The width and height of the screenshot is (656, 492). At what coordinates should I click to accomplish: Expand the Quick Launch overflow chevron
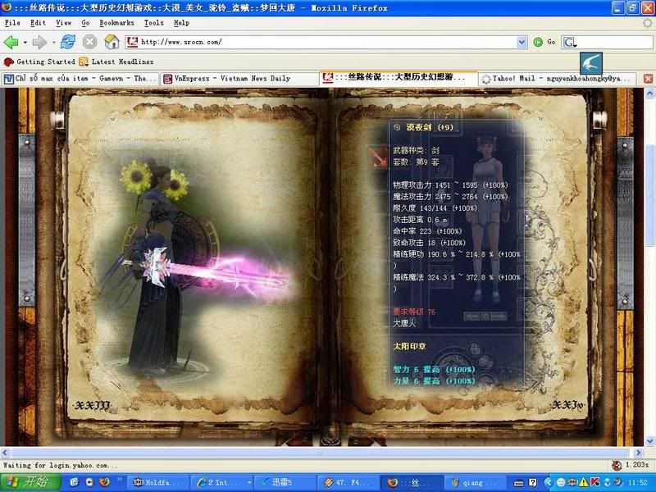[119, 479]
